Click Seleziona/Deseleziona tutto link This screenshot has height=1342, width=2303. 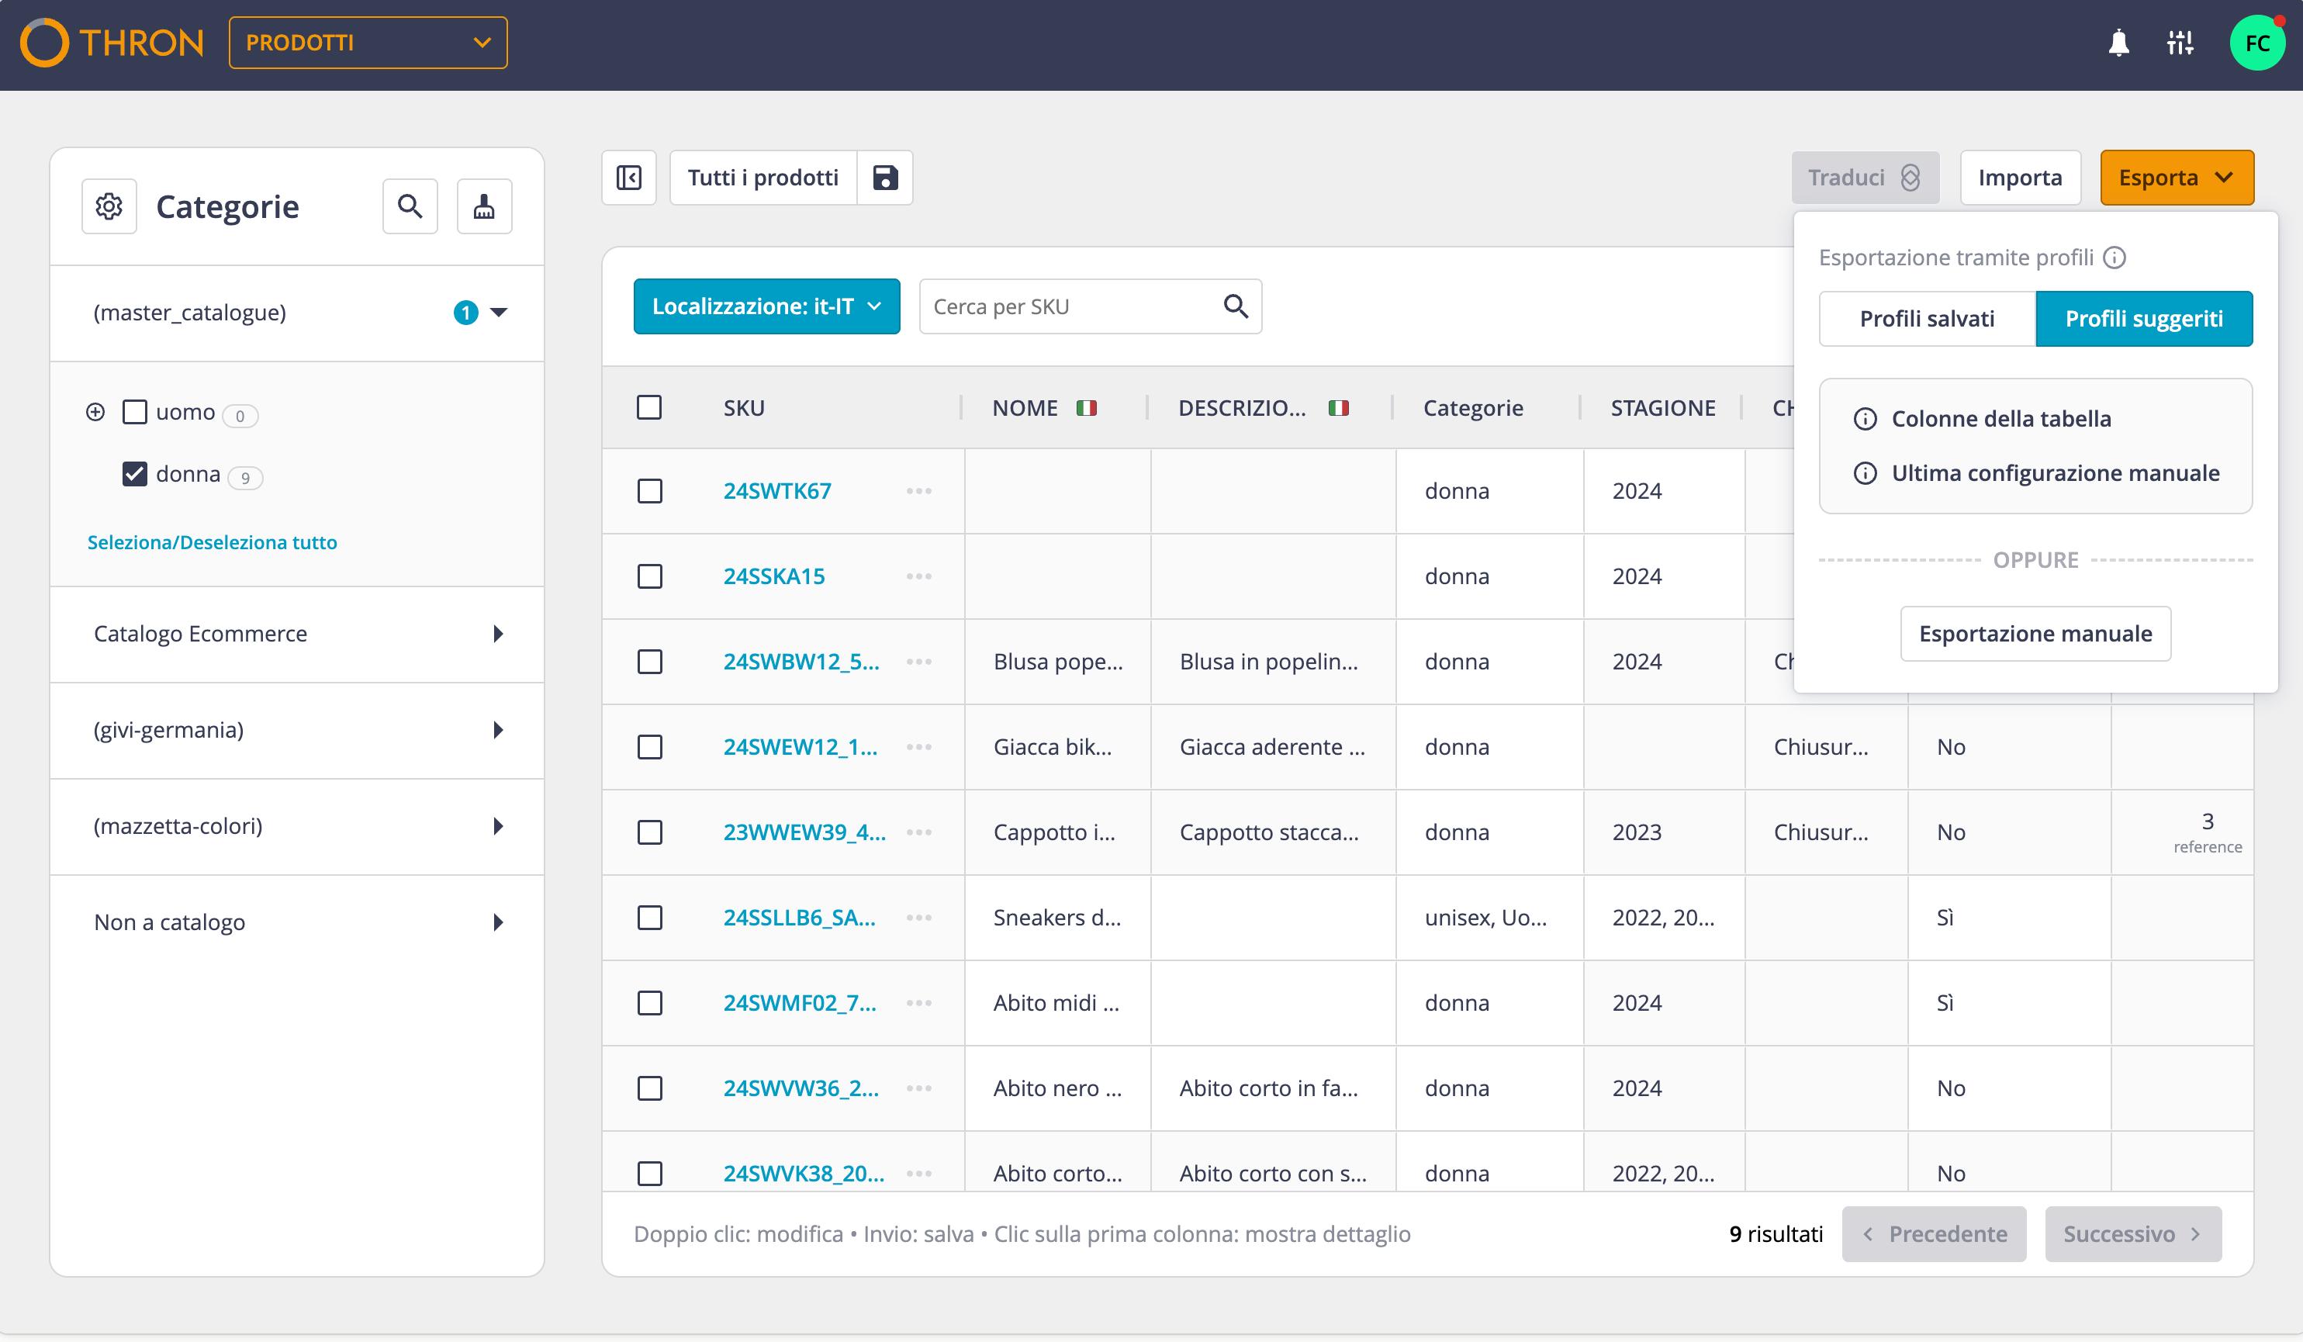click(x=212, y=542)
